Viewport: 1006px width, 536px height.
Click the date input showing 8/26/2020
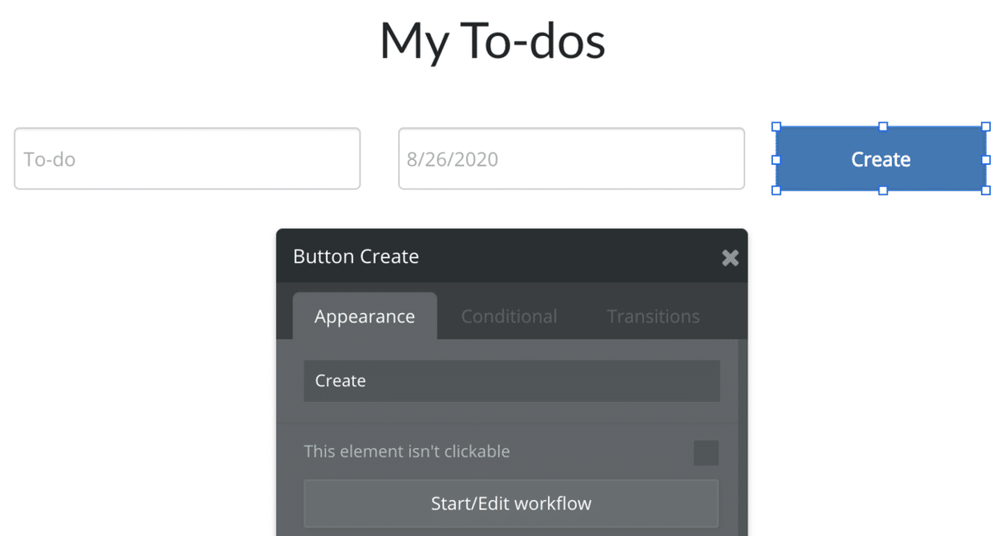tap(571, 158)
